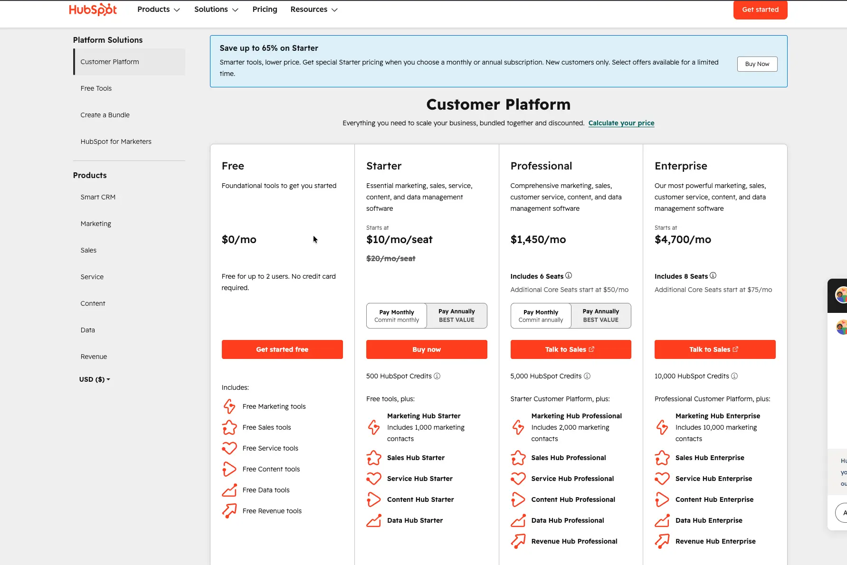
Task: Click the Sales Hub Professional icon
Action: [x=518, y=458]
